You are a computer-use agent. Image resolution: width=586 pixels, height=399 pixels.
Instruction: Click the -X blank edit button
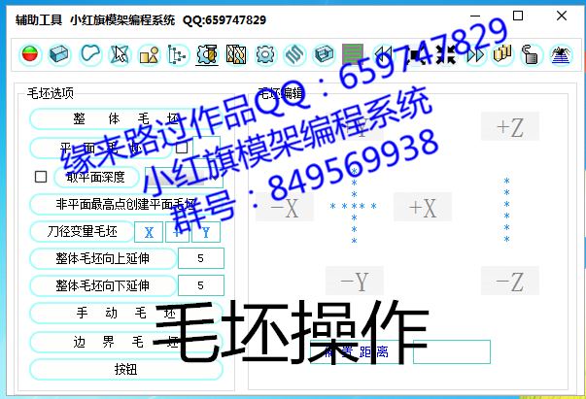pos(285,207)
